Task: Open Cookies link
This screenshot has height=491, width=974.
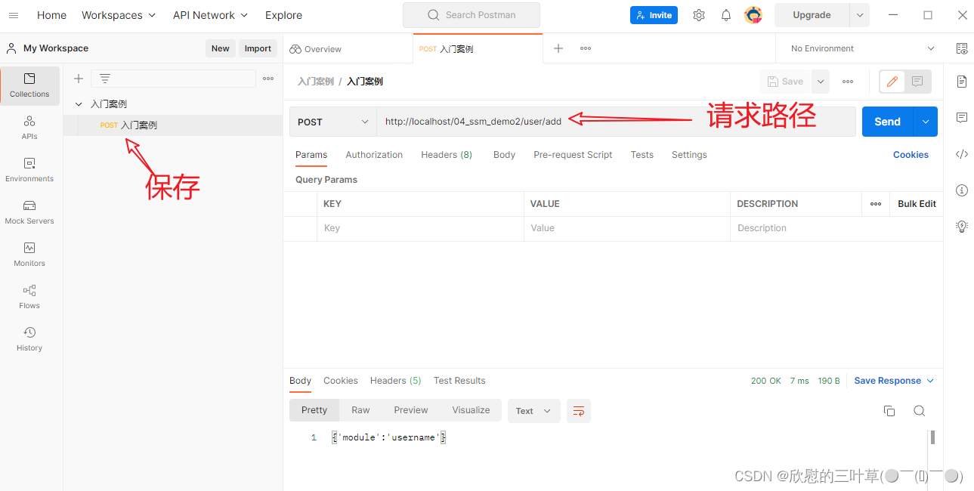Action: click(911, 155)
